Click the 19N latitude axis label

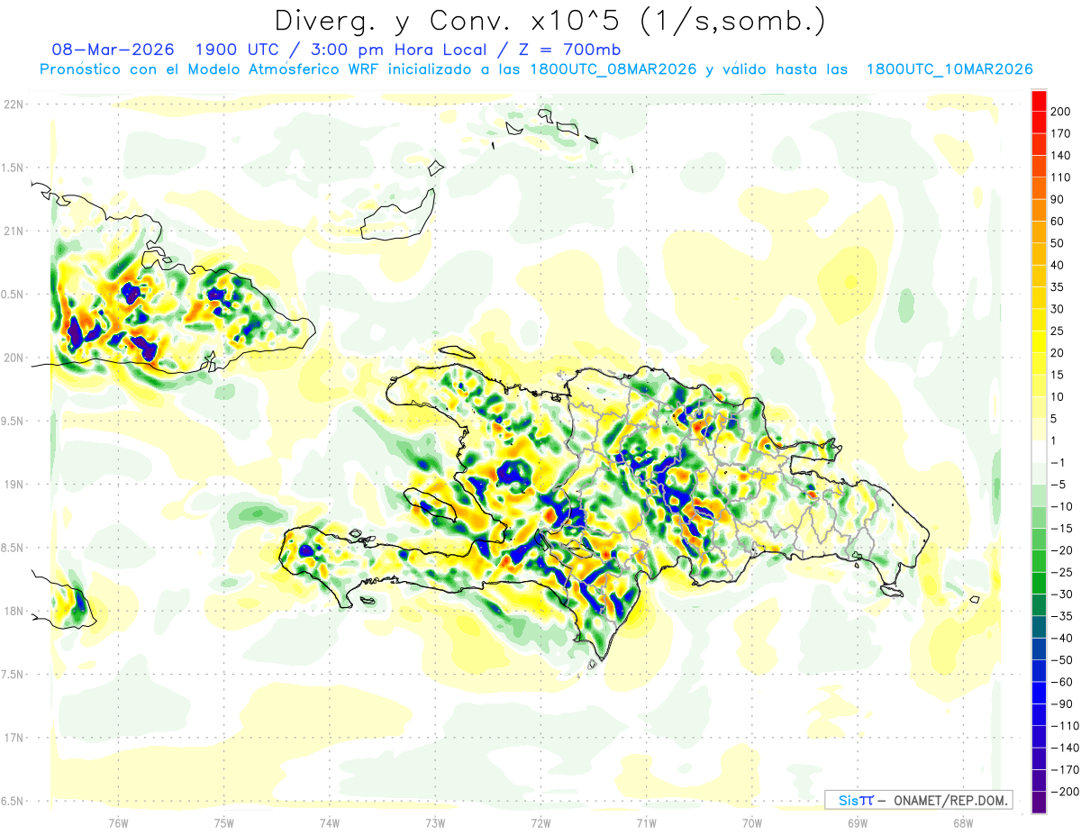point(14,485)
